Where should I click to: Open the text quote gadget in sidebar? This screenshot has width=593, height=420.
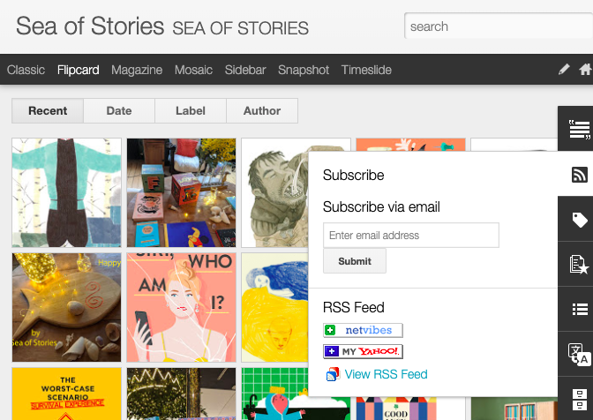point(578,130)
